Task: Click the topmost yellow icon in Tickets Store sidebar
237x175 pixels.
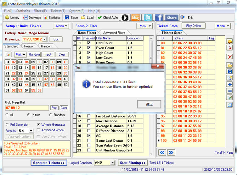Action: click(x=229, y=41)
